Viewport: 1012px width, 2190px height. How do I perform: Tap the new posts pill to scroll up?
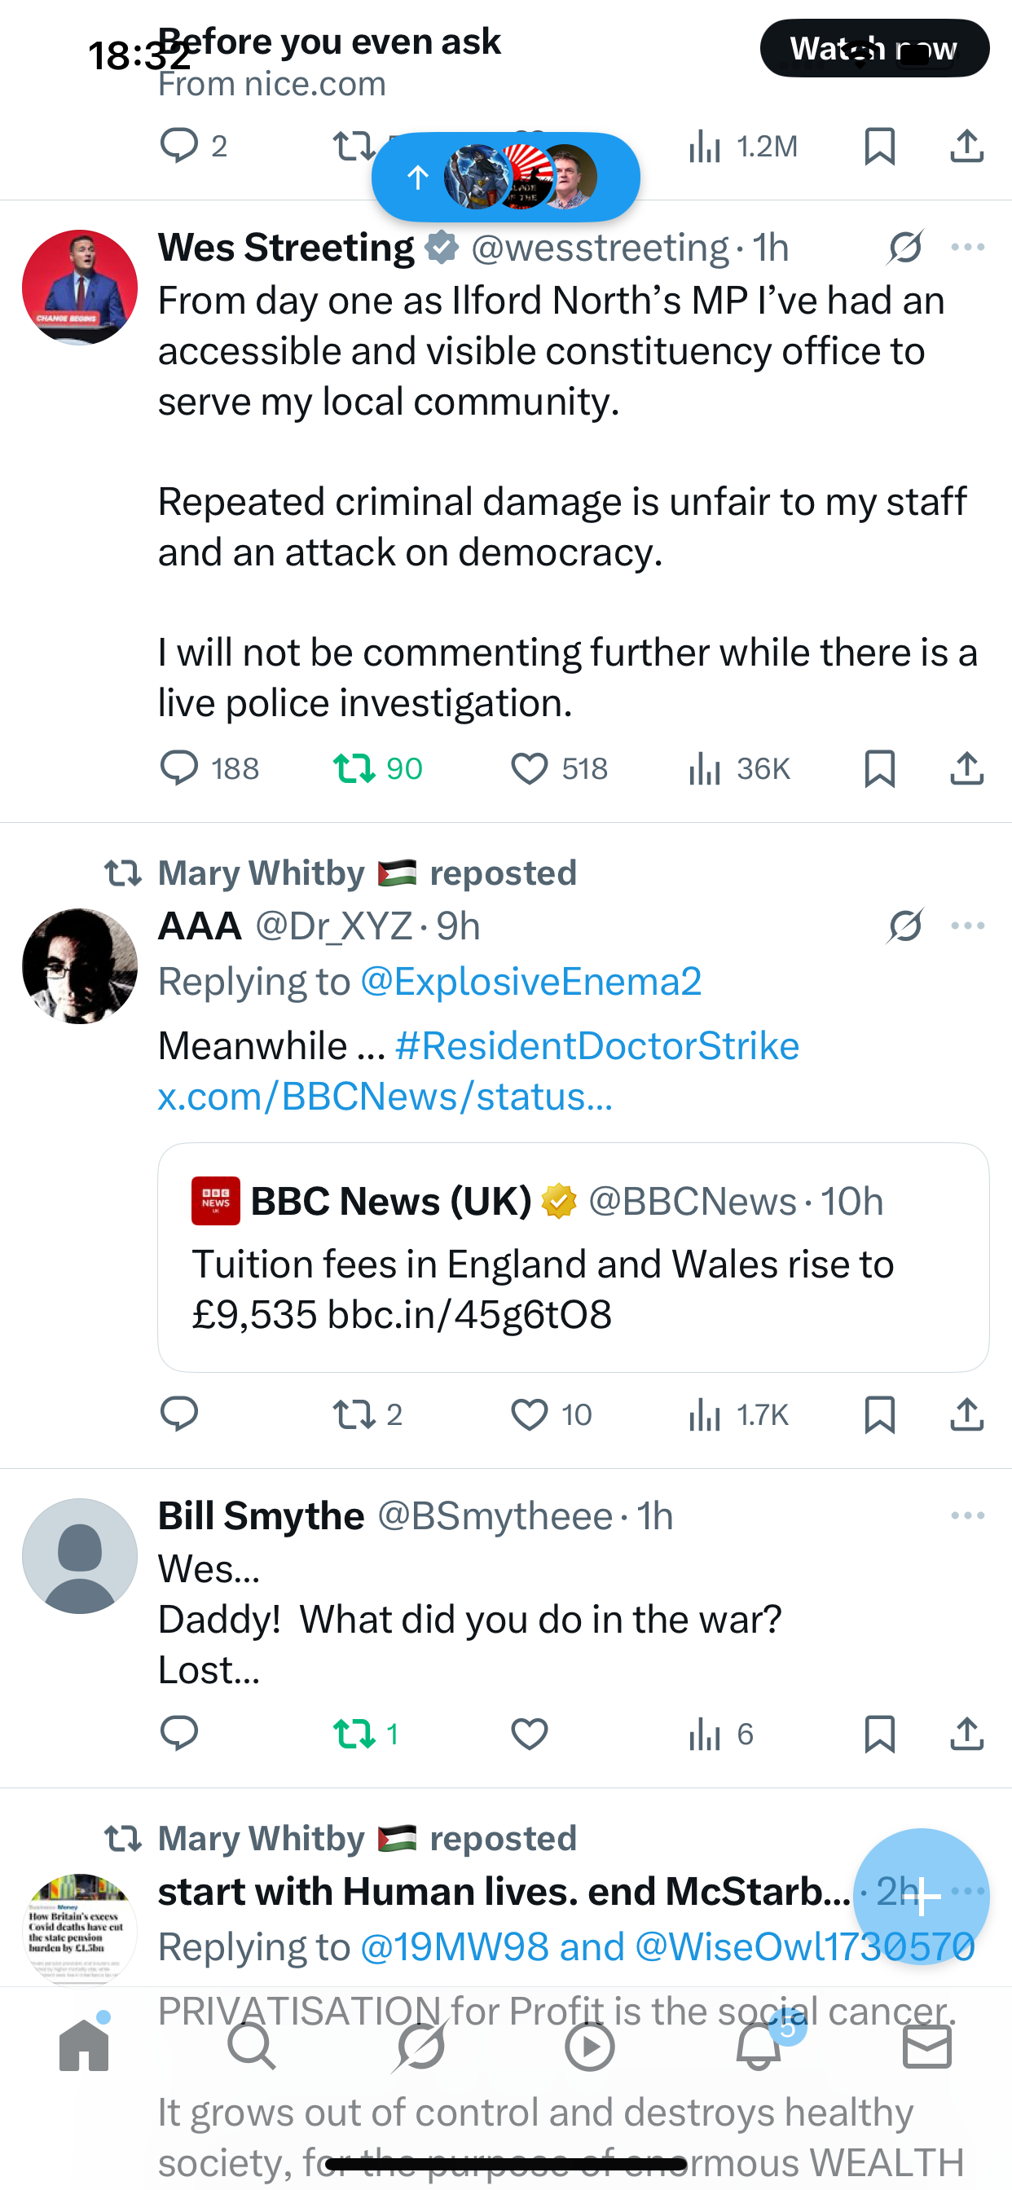click(x=505, y=177)
